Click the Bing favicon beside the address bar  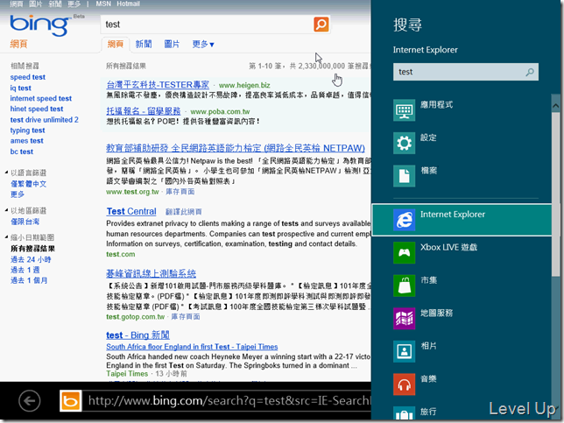(x=70, y=401)
